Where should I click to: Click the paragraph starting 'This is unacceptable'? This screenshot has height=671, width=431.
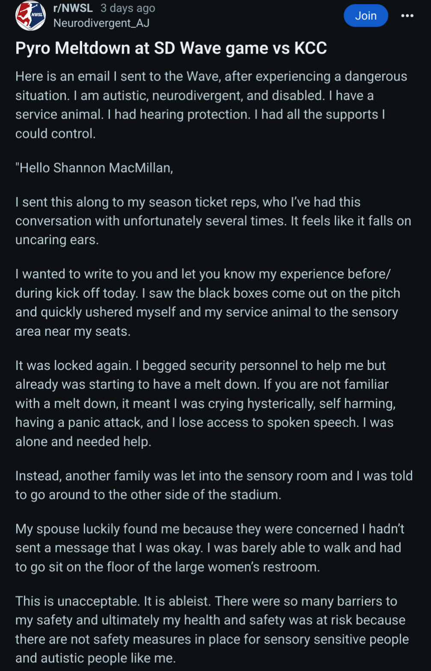click(212, 629)
